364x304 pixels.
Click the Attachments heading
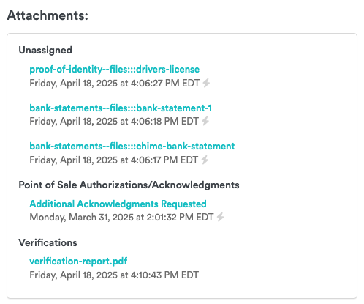[48, 15]
